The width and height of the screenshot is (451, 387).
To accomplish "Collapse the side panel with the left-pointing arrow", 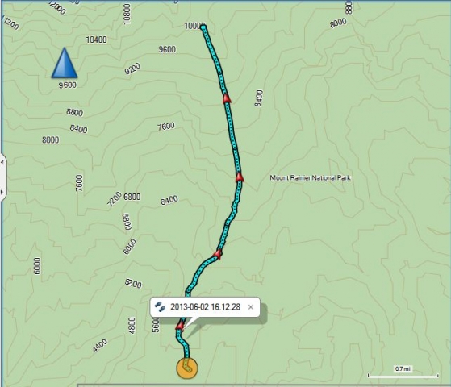I will click(2, 162).
